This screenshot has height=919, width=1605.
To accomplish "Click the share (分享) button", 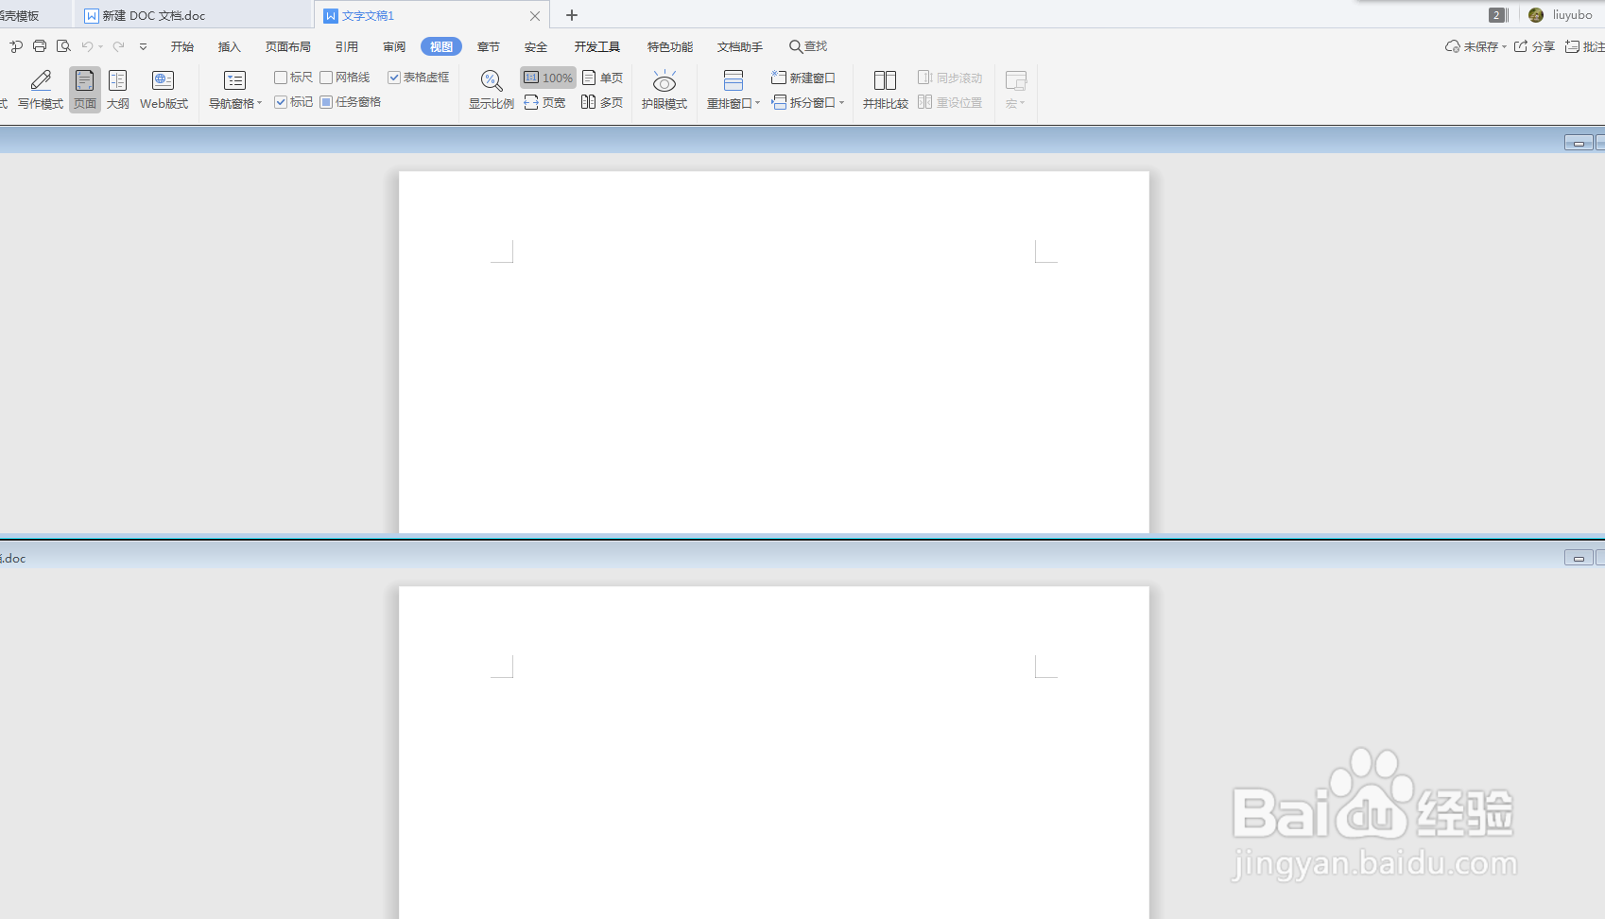I will click(x=1534, y=46).
